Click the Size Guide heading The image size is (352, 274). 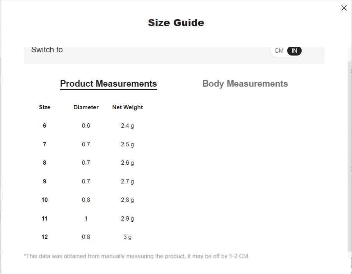coord(176,23)
